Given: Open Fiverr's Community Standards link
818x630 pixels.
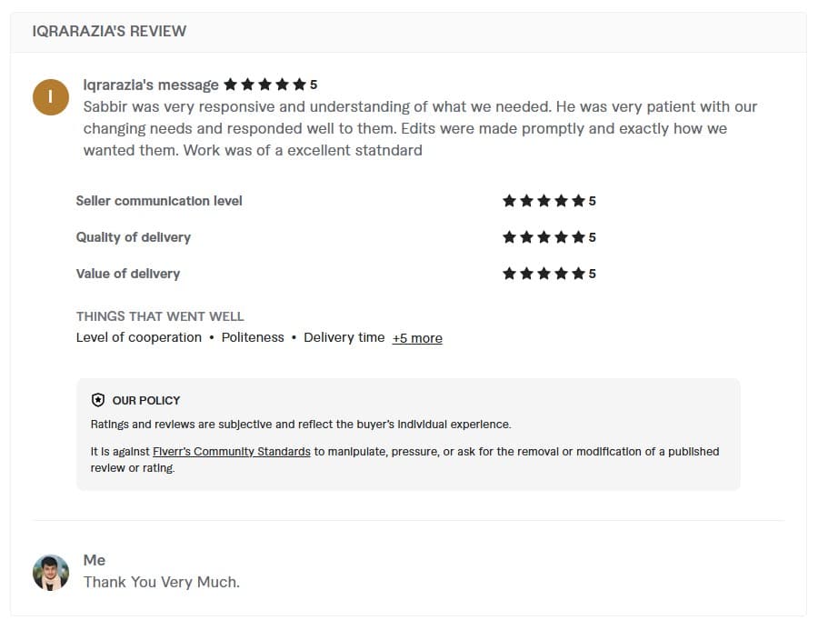Looking at the screenshot, I should coord(232,452).
